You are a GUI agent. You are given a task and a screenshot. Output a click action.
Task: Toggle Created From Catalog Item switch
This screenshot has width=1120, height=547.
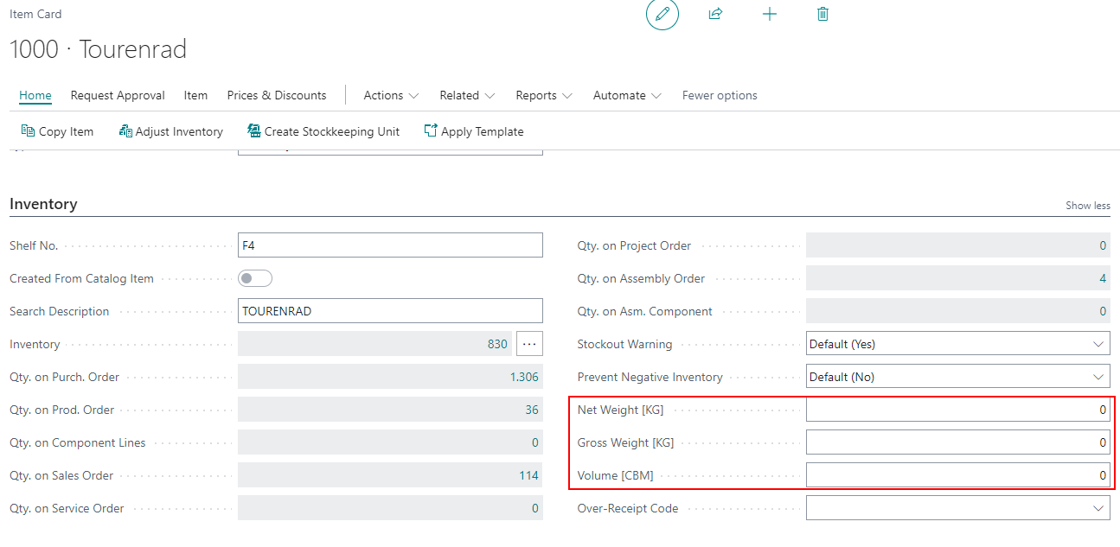click(255, 278)
